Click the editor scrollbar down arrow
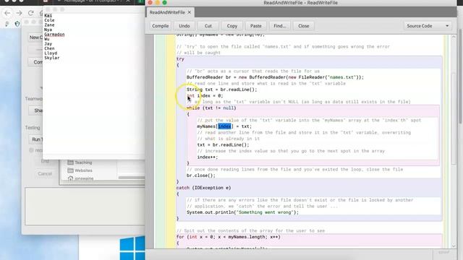This screenshot has width=463, height=260. 454,246
